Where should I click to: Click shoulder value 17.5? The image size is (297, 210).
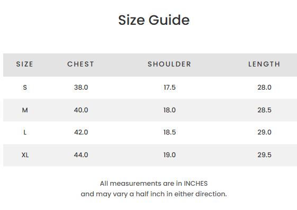pos(169,88)
